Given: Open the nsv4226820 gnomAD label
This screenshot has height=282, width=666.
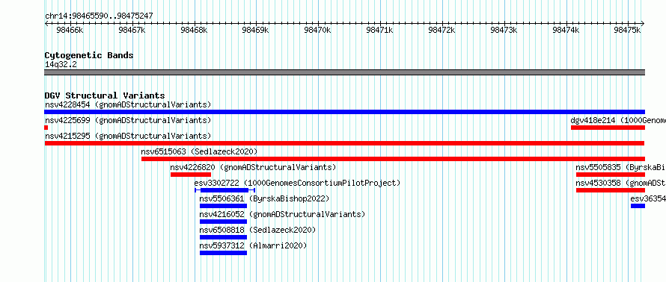Looking at the screenshot, I should click(x=253, y=167).
